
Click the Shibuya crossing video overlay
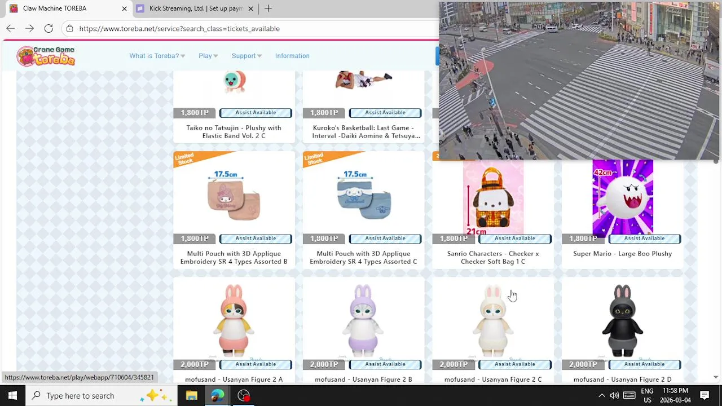(x=579, y=81)
